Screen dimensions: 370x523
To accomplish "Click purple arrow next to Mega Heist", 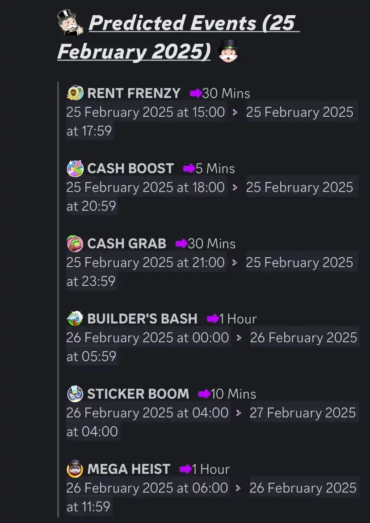I will [x=185, y=469].
